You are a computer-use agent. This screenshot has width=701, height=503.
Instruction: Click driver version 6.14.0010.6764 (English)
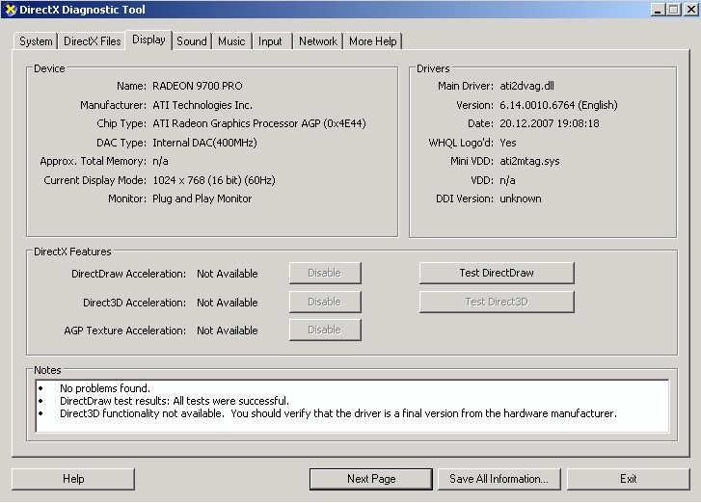click(558, 105)
